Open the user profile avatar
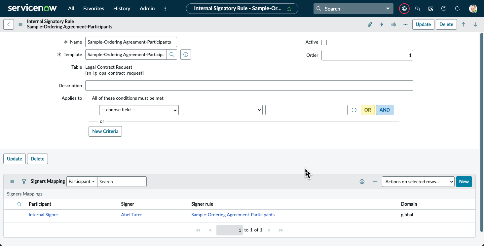 [x=473, y=9]
